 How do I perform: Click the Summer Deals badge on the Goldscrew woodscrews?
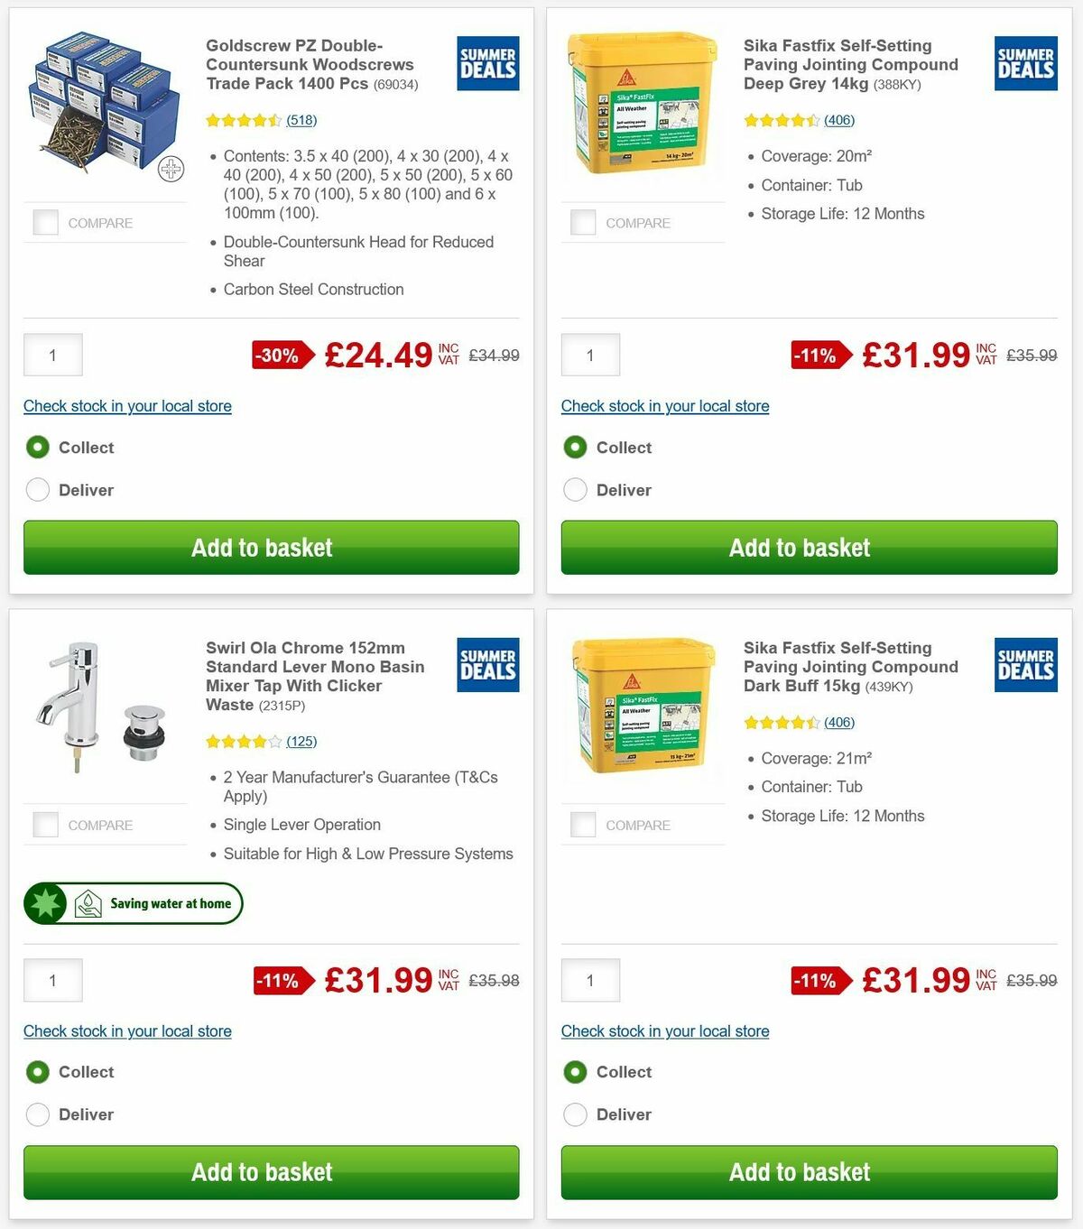pyautogui.click(x=487, y=63)
